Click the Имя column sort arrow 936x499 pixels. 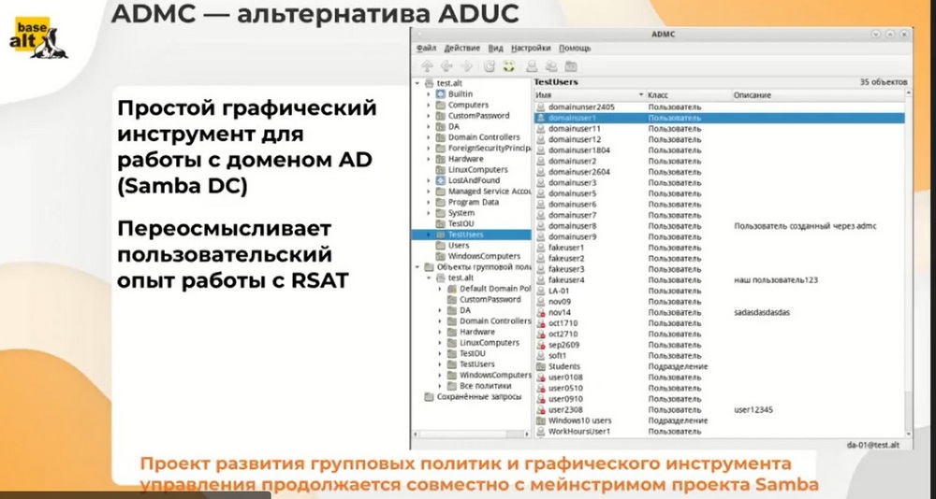(641, 94)
